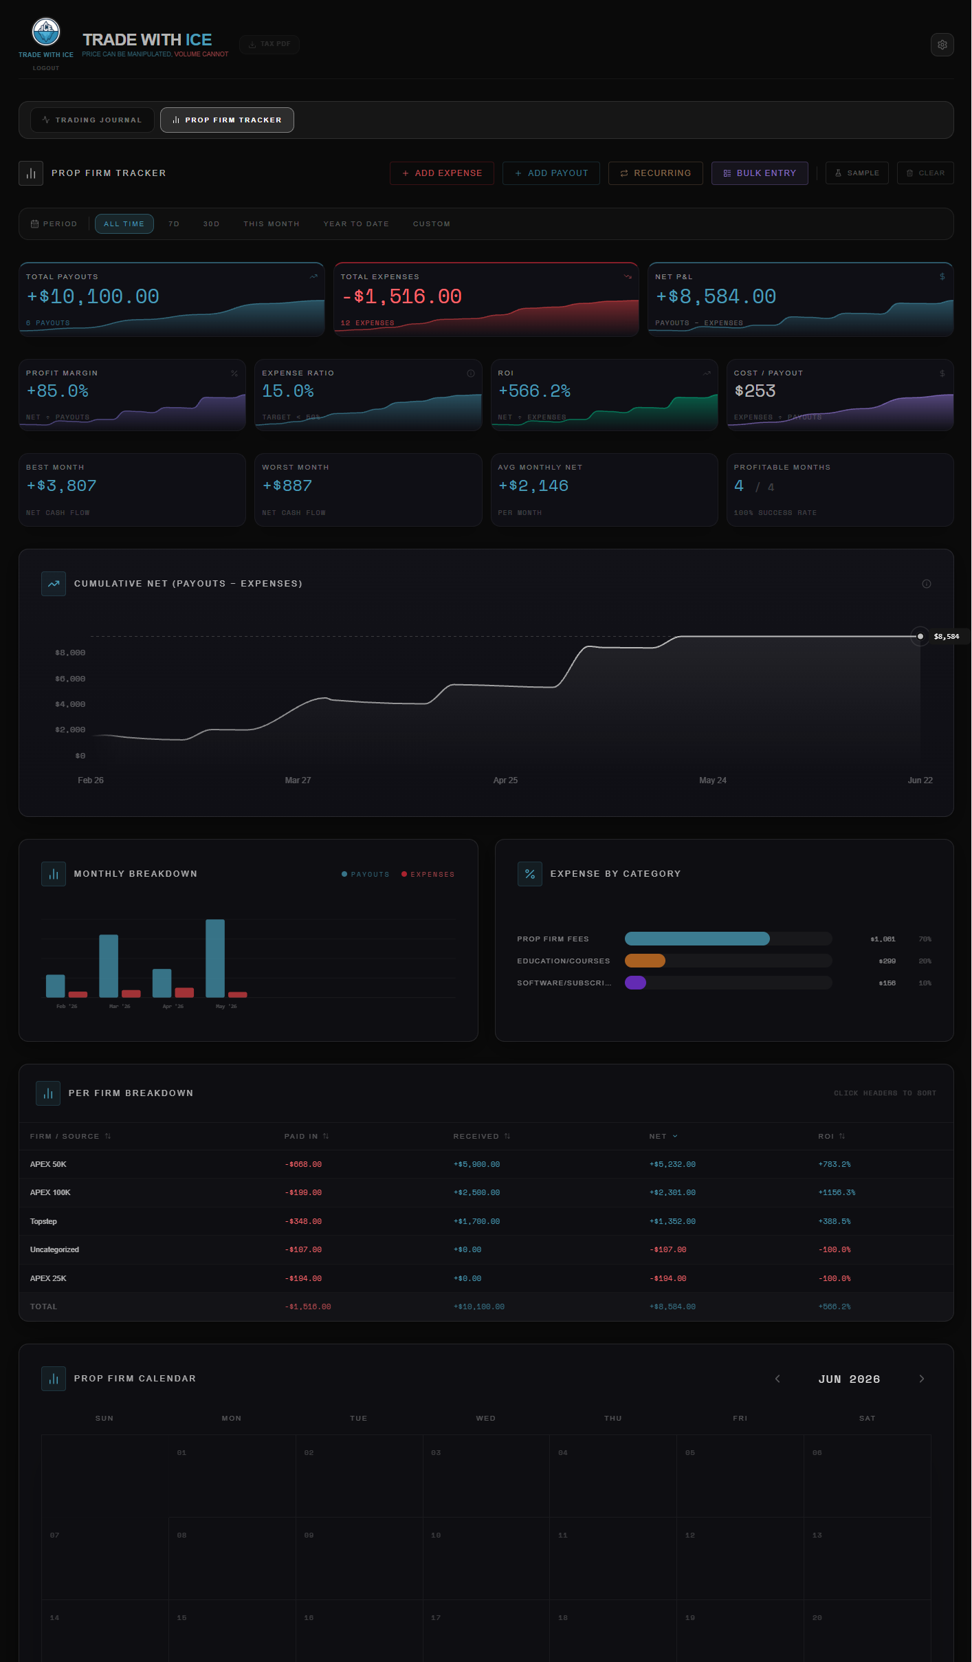The width and height of the screenshot is (972, 1662).
Task: Select the All Time period filter
Action: coord(124,224)
